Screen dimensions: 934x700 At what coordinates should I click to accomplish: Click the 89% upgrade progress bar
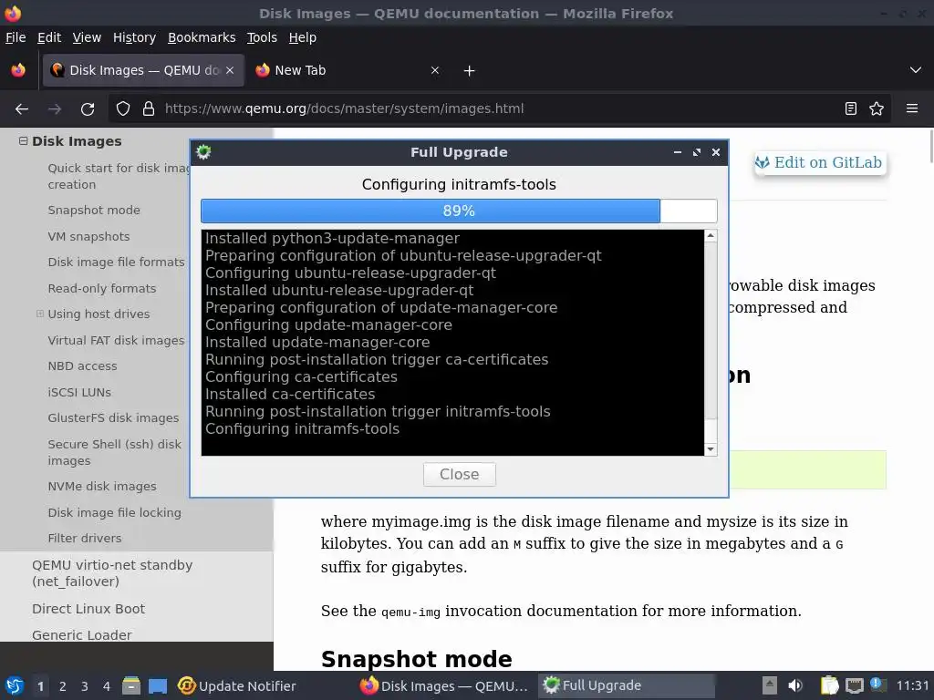coord(459,211)
